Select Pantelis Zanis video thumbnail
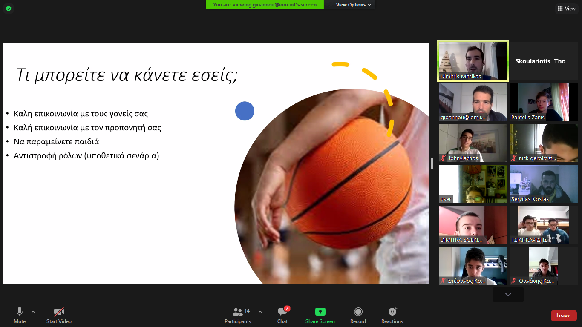Viewport: 582px width, 327px height. [543, 102]
